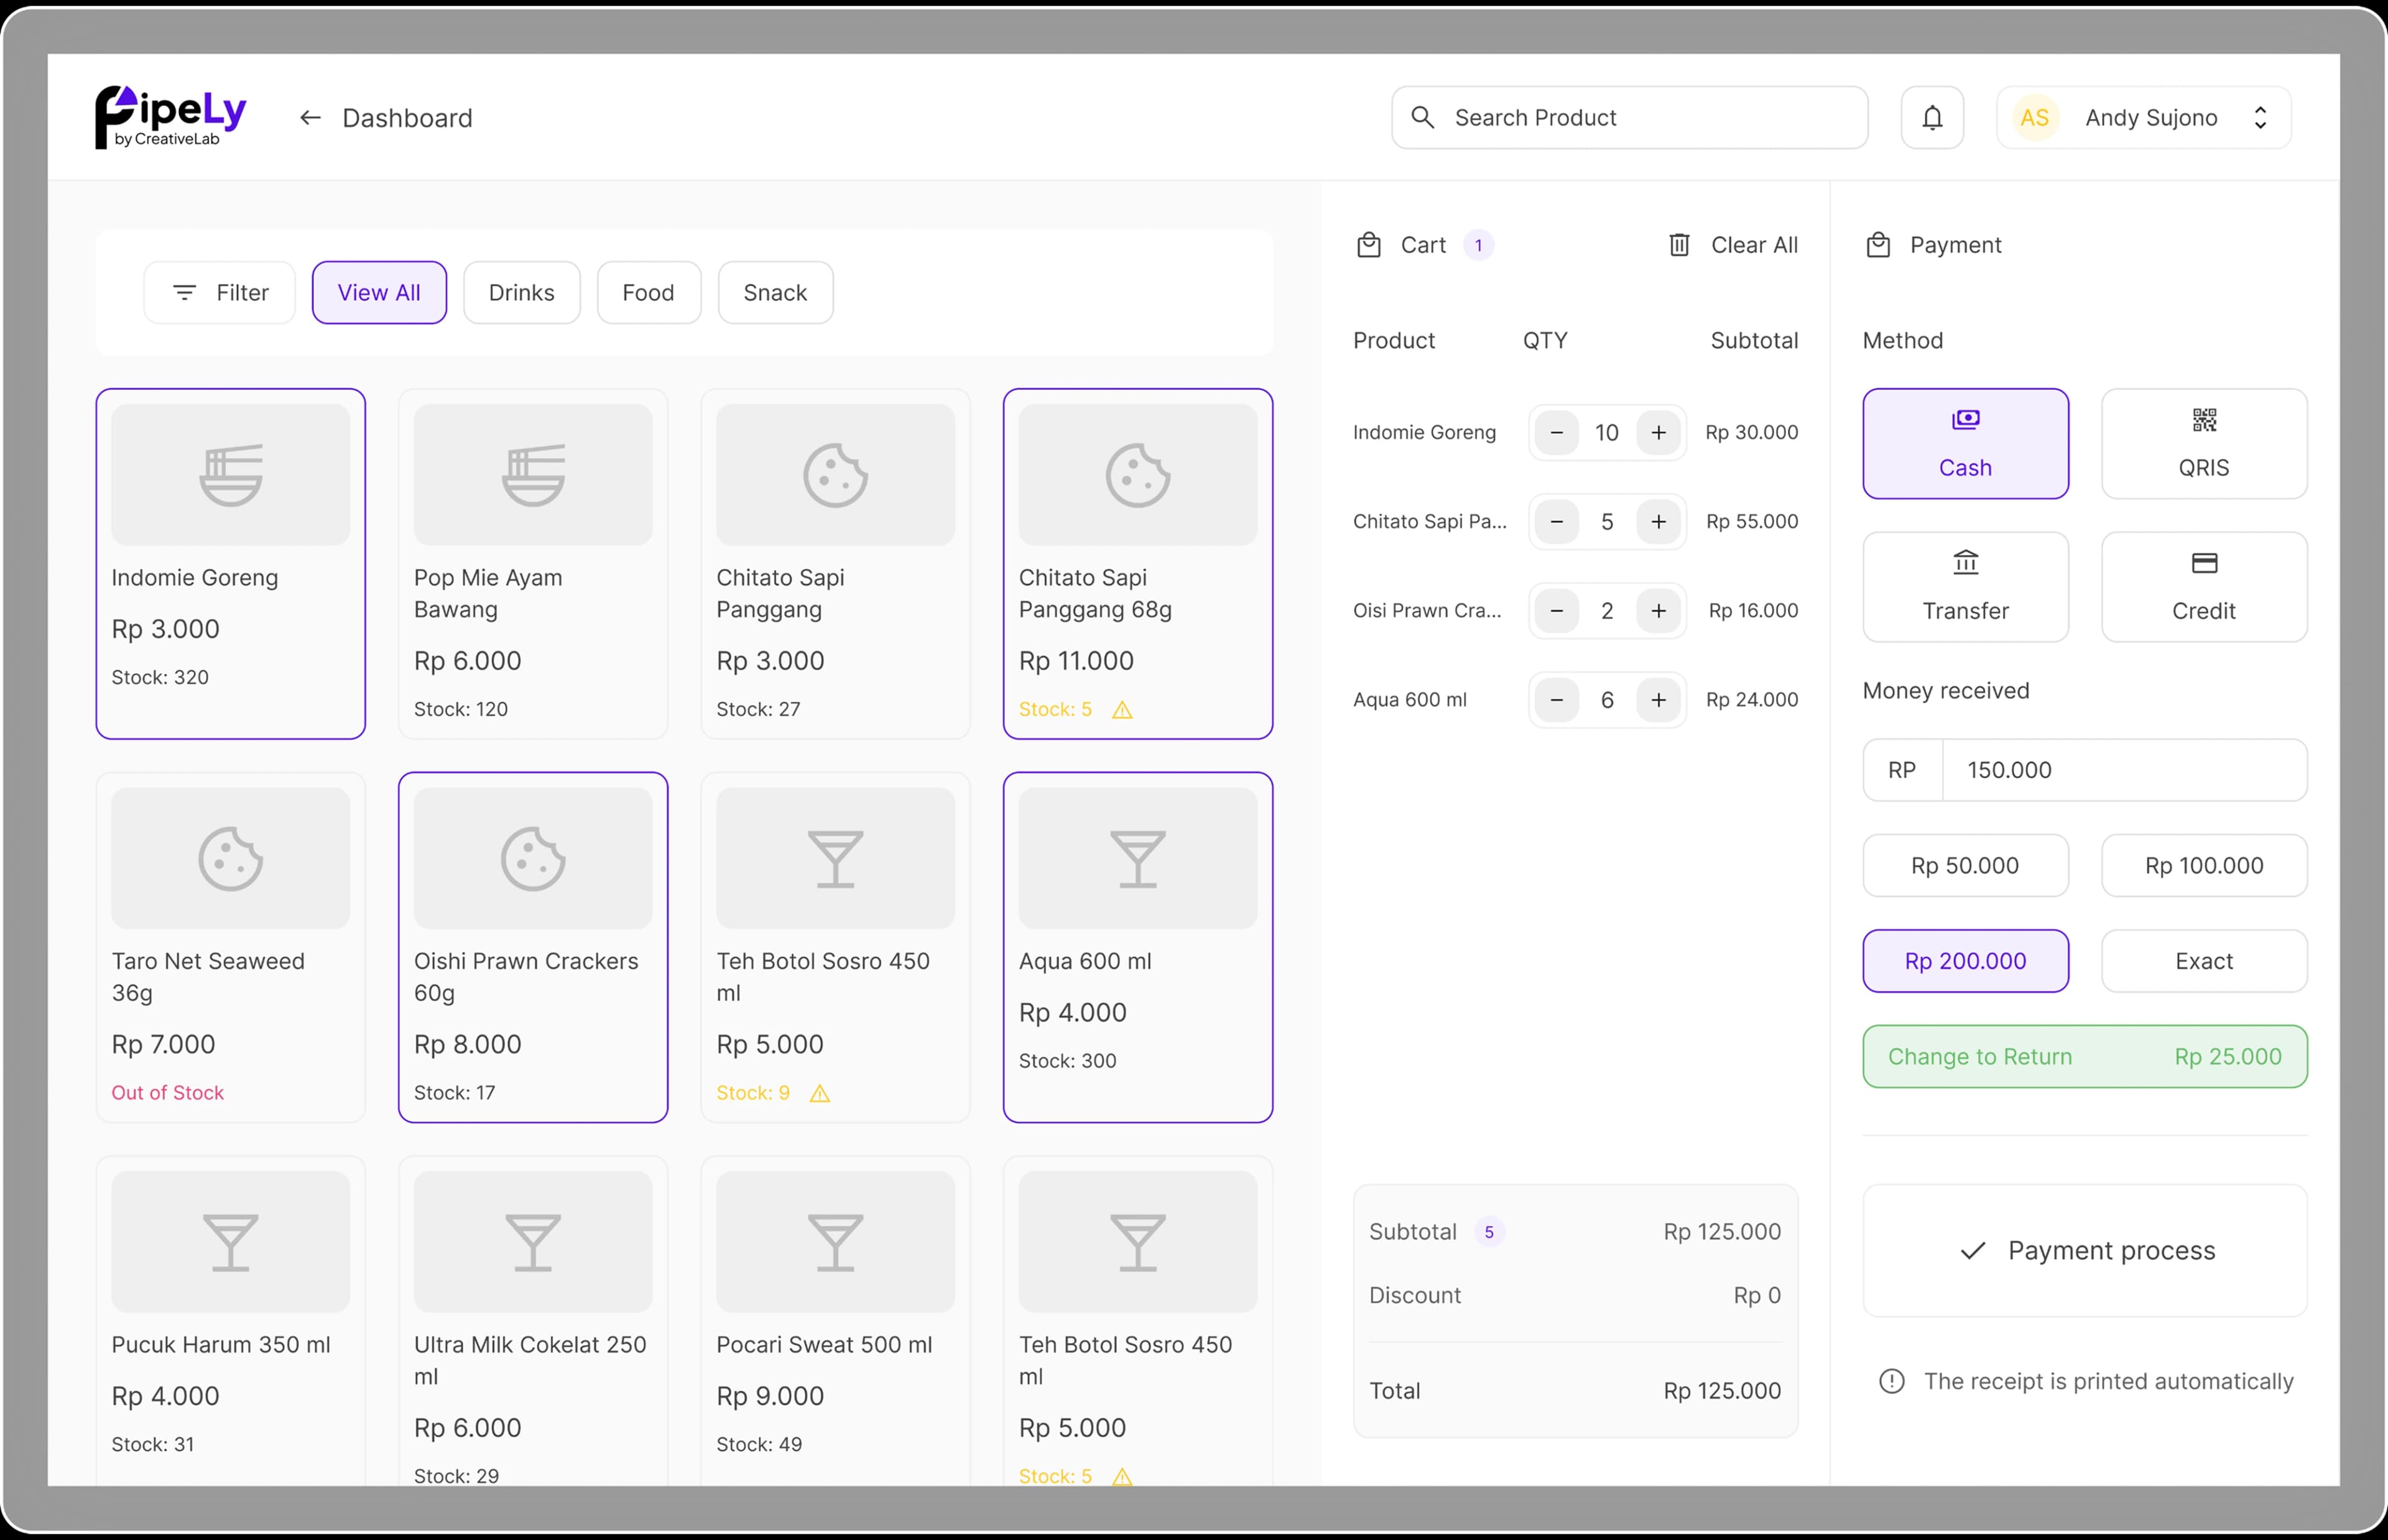Click the warning icon beside Stock: 9
This screenshot has width=2388, height=1540.
pos(819,1093)
